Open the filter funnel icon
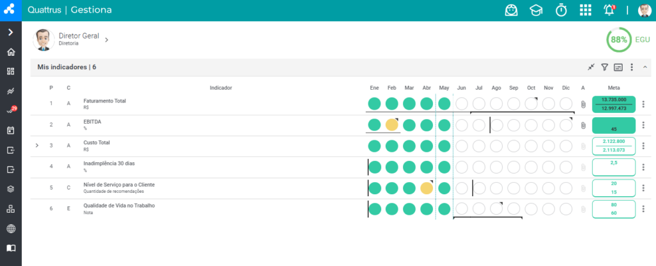 (x=604, y=67)
